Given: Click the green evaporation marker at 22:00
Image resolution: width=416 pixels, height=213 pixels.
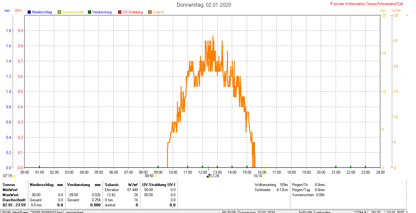Looking at the screenshot, I should (x=351, y=166).
